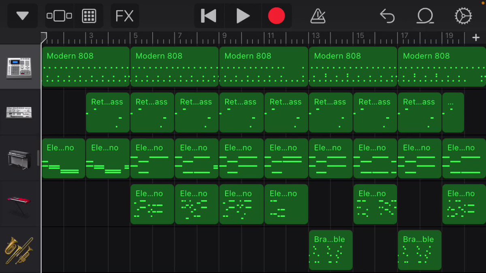Select the short bass region at bar 19

(453, 112)
